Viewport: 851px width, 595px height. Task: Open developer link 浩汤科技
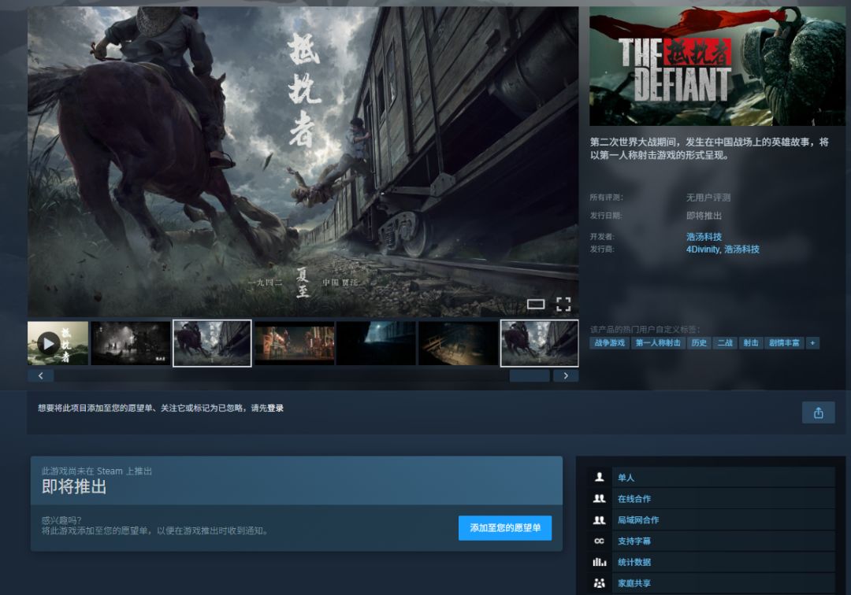(704, 237)
